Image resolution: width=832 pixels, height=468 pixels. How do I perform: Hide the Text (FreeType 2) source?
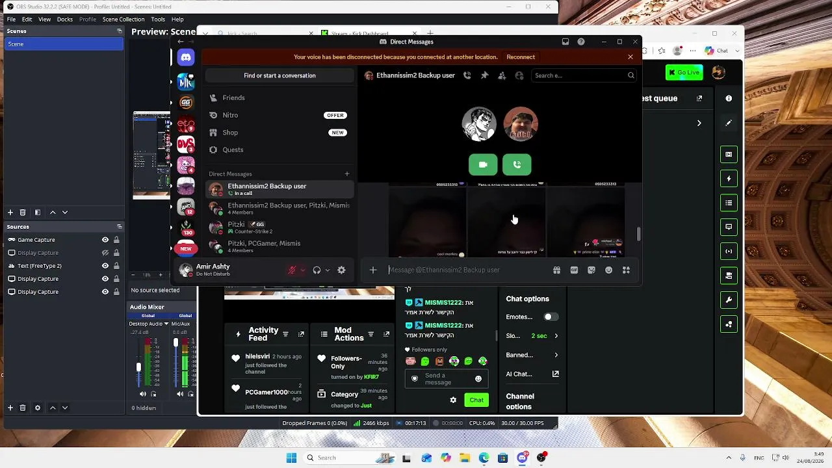(105, 266)
